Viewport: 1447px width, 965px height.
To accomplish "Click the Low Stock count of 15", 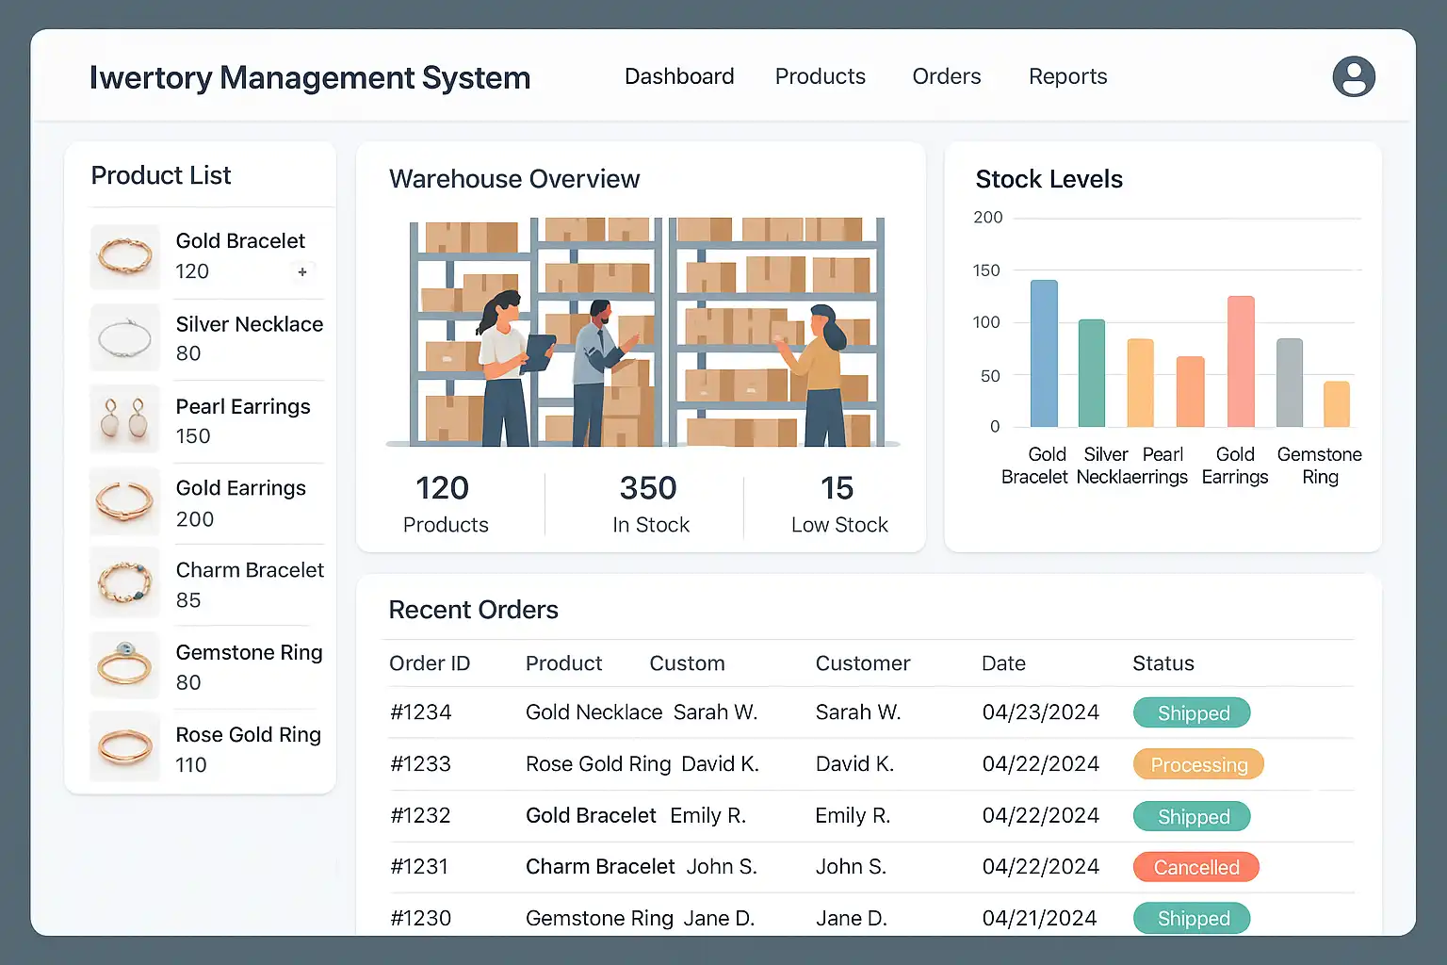I will coord(837,489).
